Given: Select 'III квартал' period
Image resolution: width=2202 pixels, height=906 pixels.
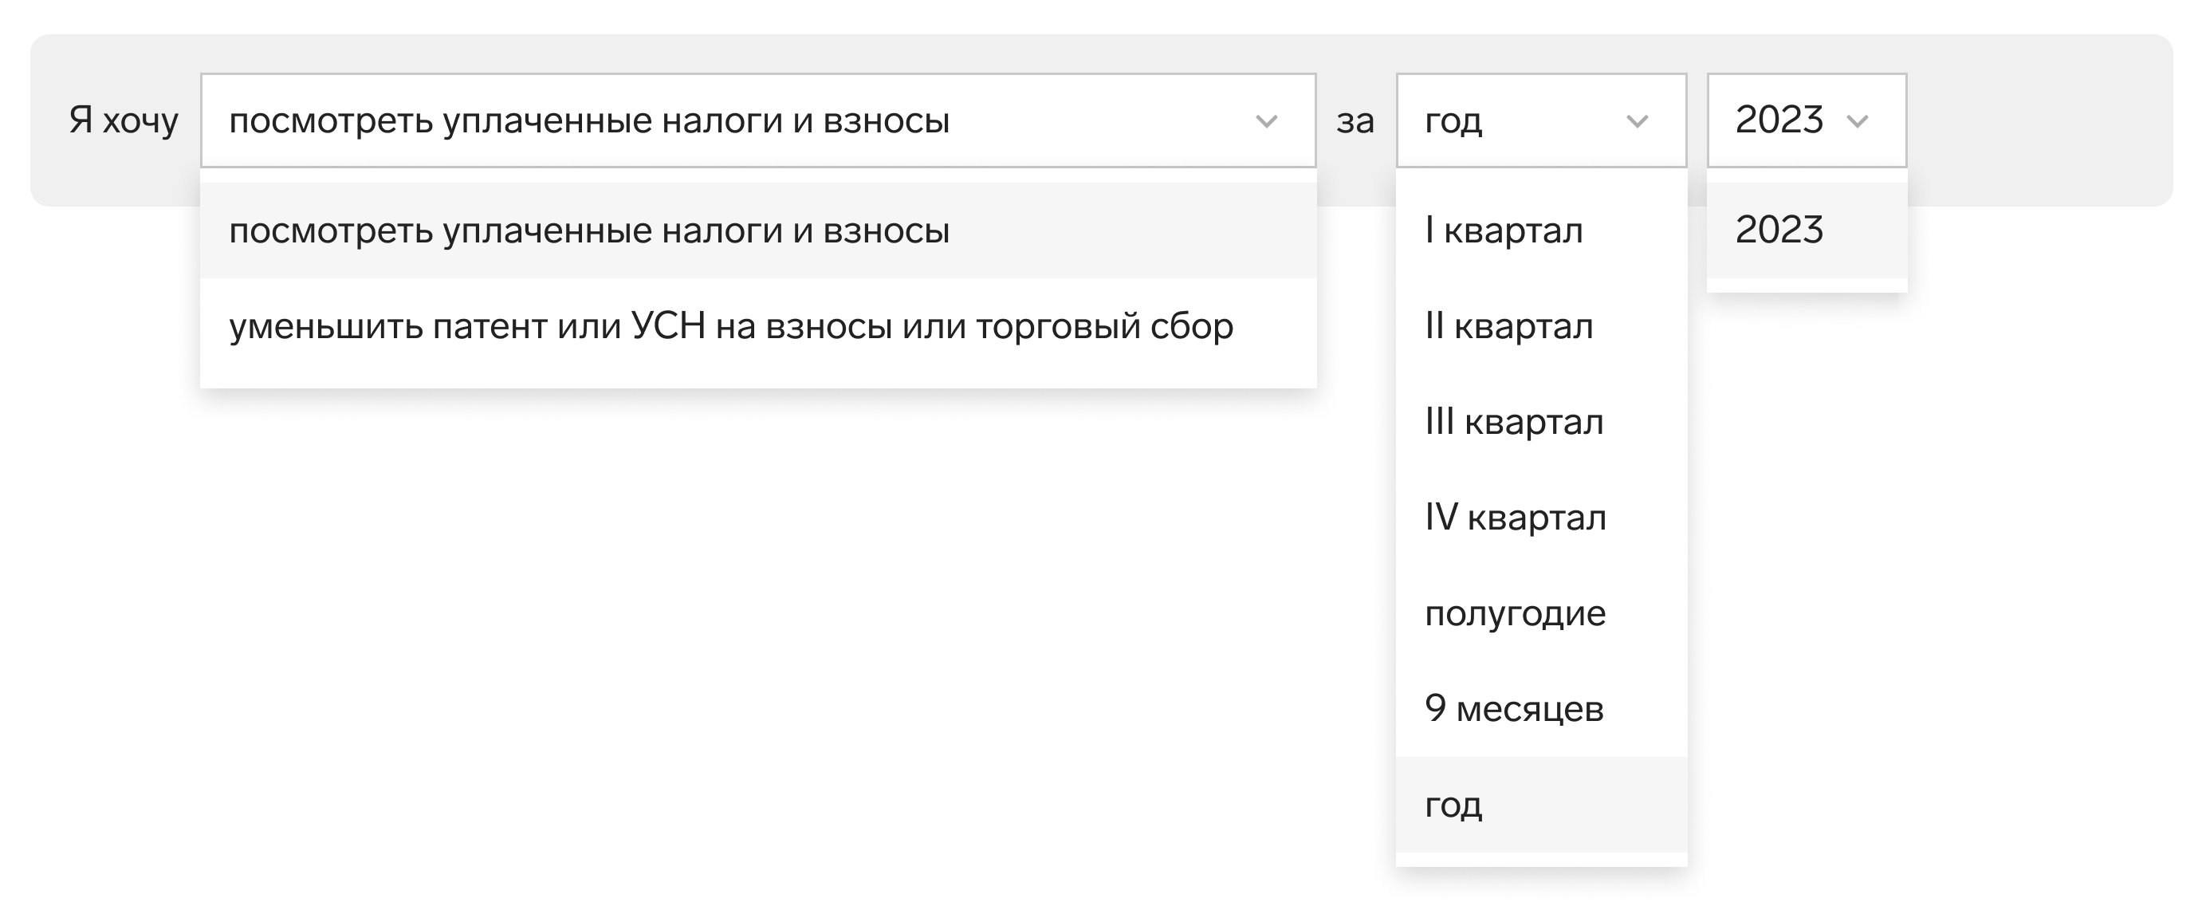Looking at the screenshot, I should 1541,422.
